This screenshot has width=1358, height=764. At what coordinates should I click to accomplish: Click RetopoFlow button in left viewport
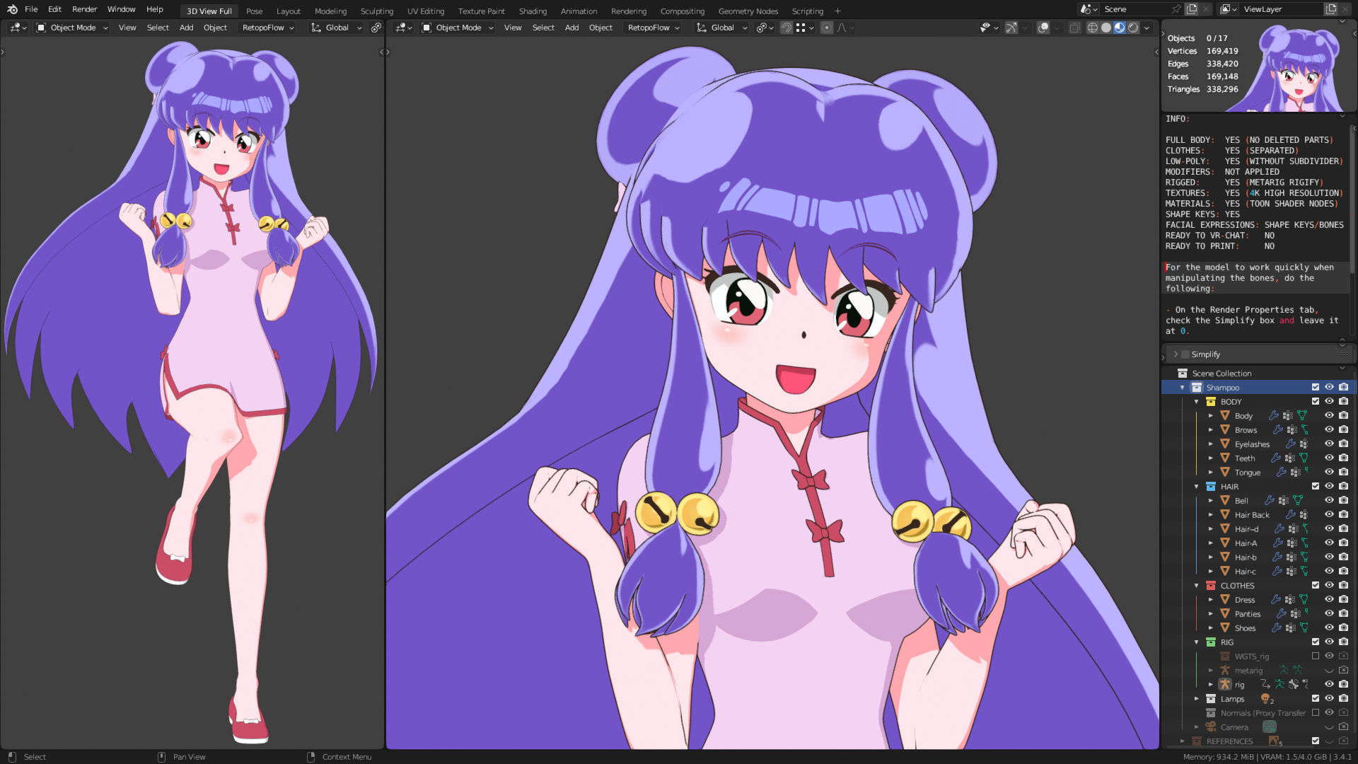[x=263, y=28]
